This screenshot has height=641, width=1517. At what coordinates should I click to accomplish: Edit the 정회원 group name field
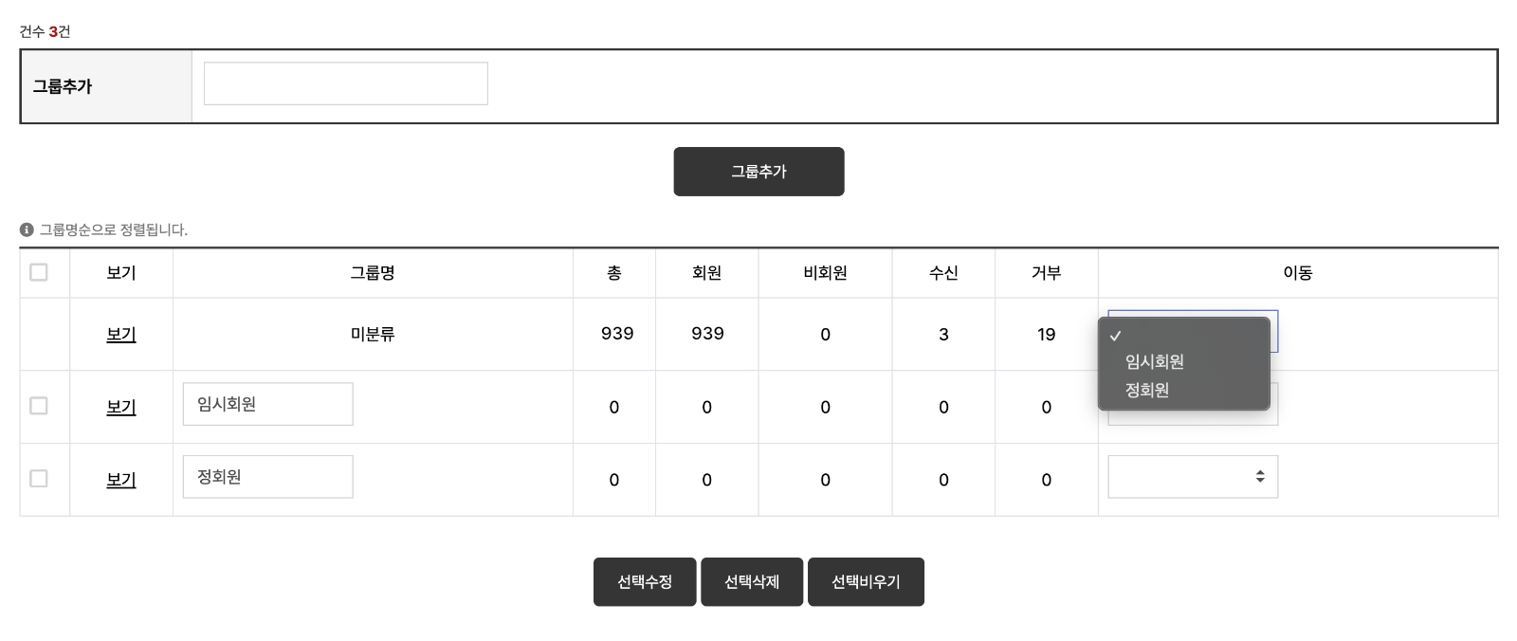coord(268,477)
